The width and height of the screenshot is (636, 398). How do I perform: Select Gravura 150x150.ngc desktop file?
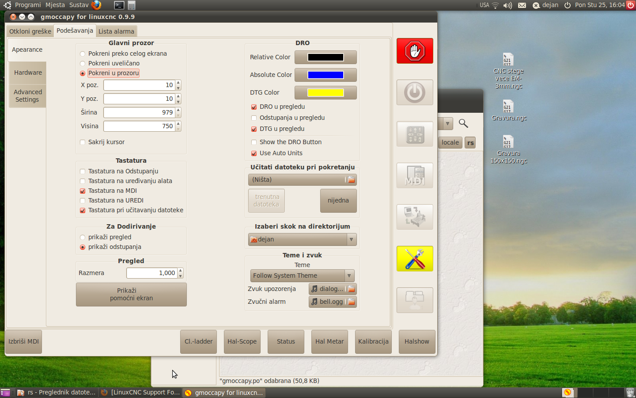[509, 149]
